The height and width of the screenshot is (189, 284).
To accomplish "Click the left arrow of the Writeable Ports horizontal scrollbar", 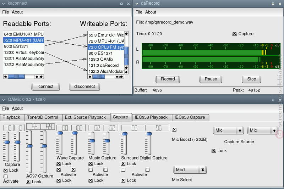I will pyautogui.click(x=90, y=77).
